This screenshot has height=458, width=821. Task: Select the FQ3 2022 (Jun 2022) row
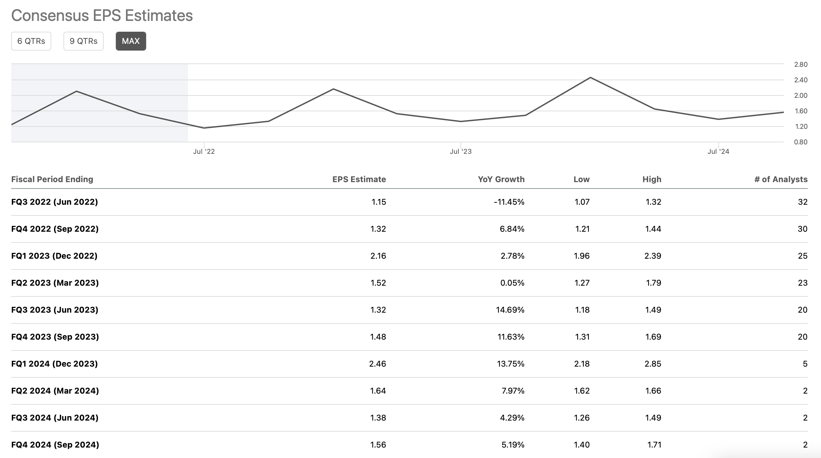pos(55,202)
